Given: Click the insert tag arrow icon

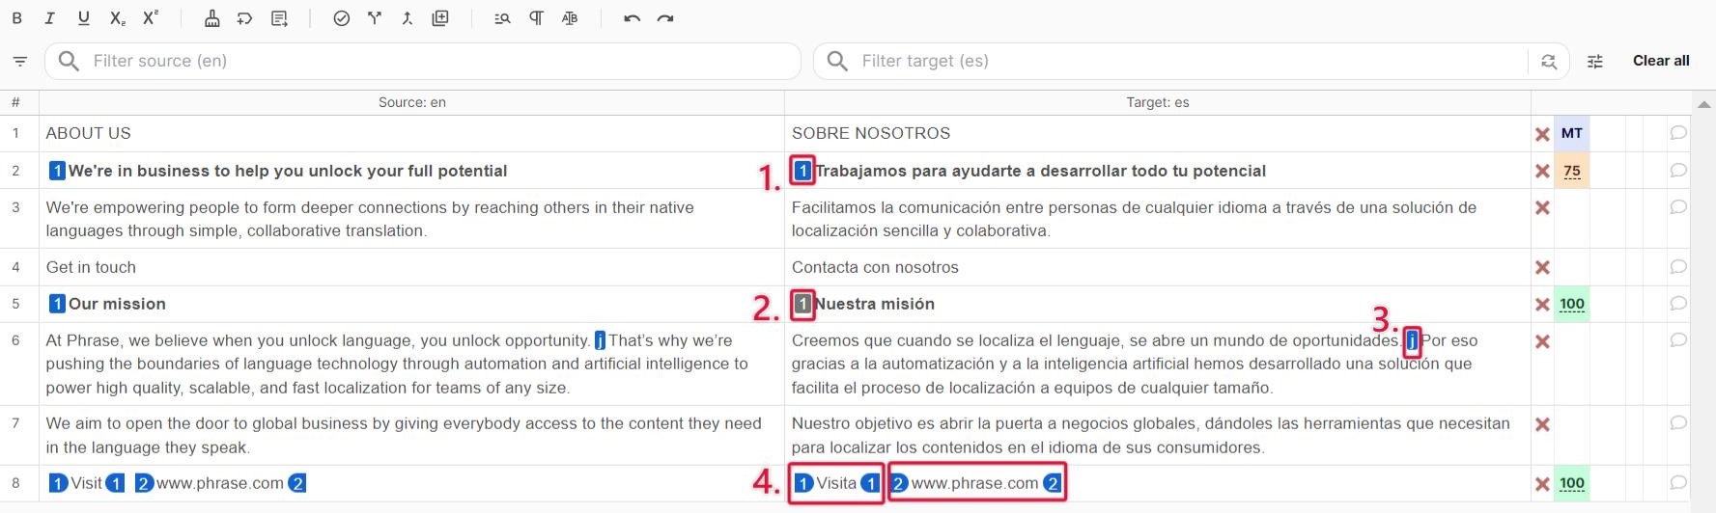Looking at the screenshot, I should [x=245, y=18].
